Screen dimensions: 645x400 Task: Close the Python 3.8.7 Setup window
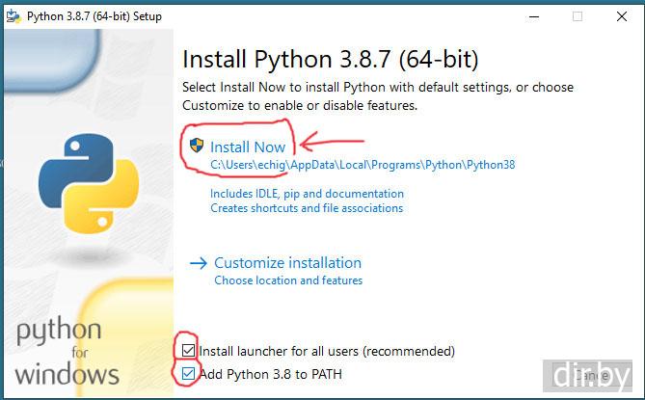click(x=621, y=16)
